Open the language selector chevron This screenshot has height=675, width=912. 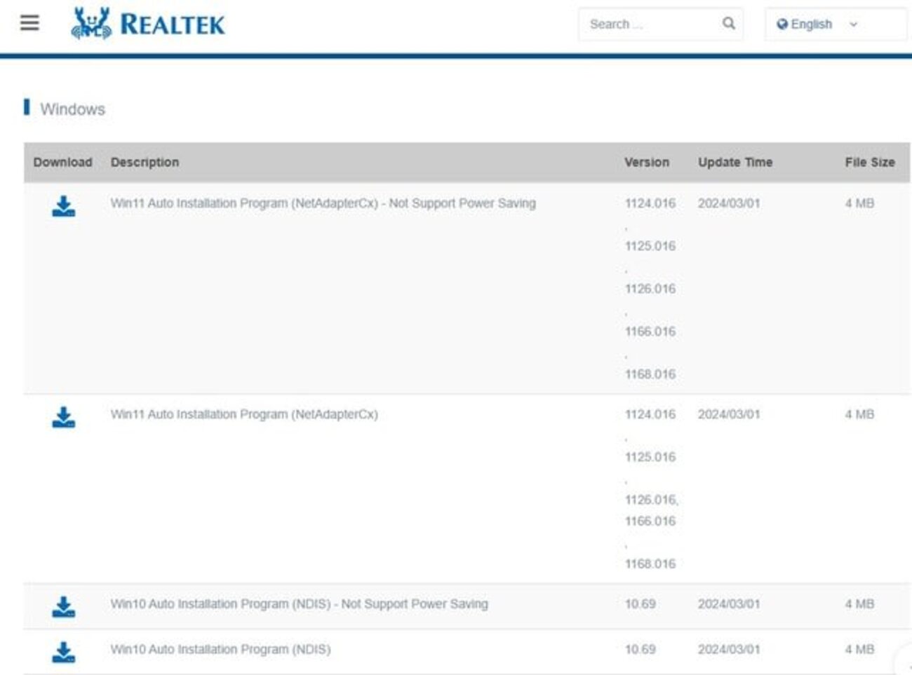point(853,24)
